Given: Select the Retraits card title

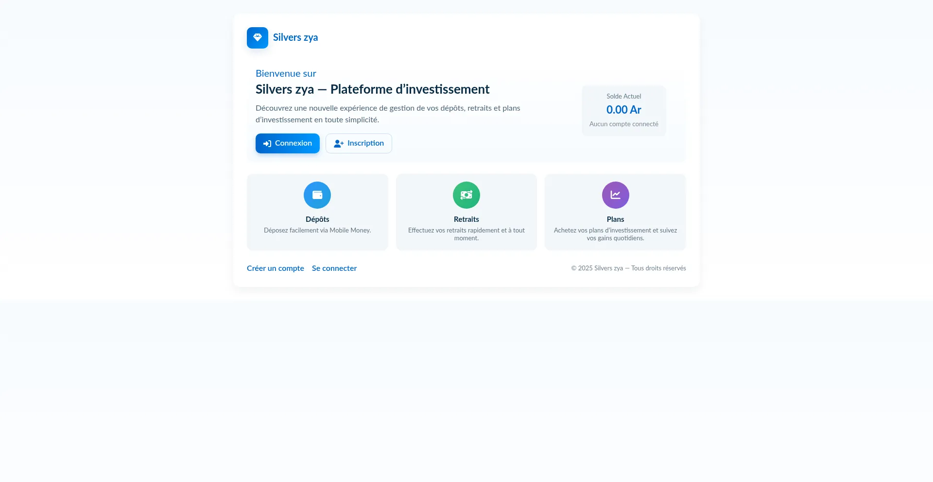Looking at the screenshot, I should click(x=466, y=219).
